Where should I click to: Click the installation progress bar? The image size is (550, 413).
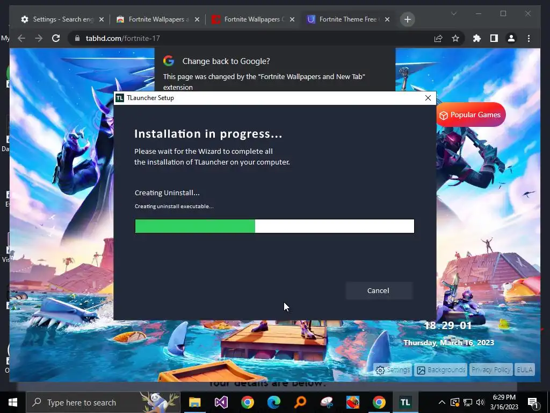point(274,226)
